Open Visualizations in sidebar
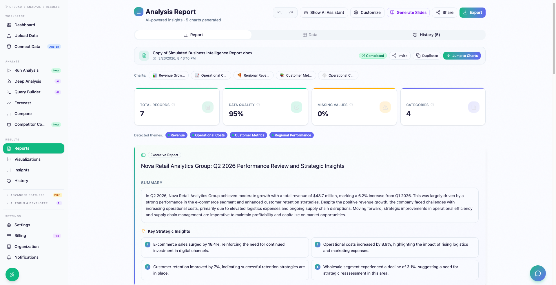 (x=34, y=159)
